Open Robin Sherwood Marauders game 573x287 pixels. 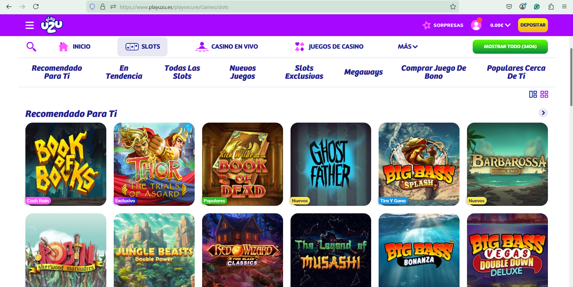click(x=66, y=250)
